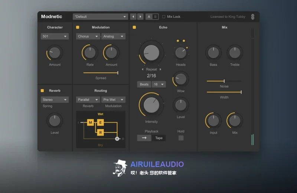Click the routing mix node X

(117, 139)
